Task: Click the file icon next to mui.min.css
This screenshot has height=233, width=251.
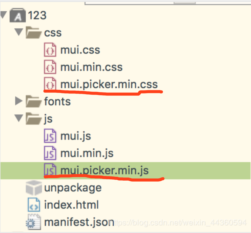Action: [x=50, y=67]
